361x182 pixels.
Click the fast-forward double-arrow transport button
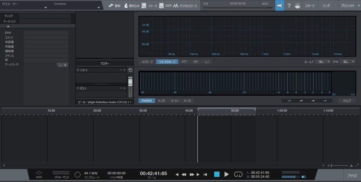coord(192,175)
